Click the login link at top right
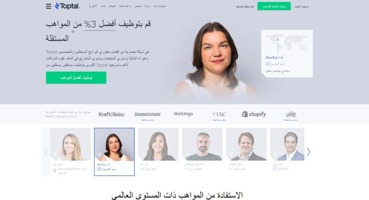The image size is (369, 200). click(302, 6)
